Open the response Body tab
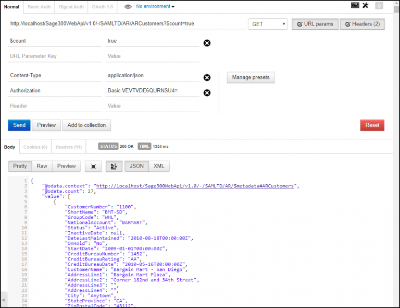 (10, 147)
